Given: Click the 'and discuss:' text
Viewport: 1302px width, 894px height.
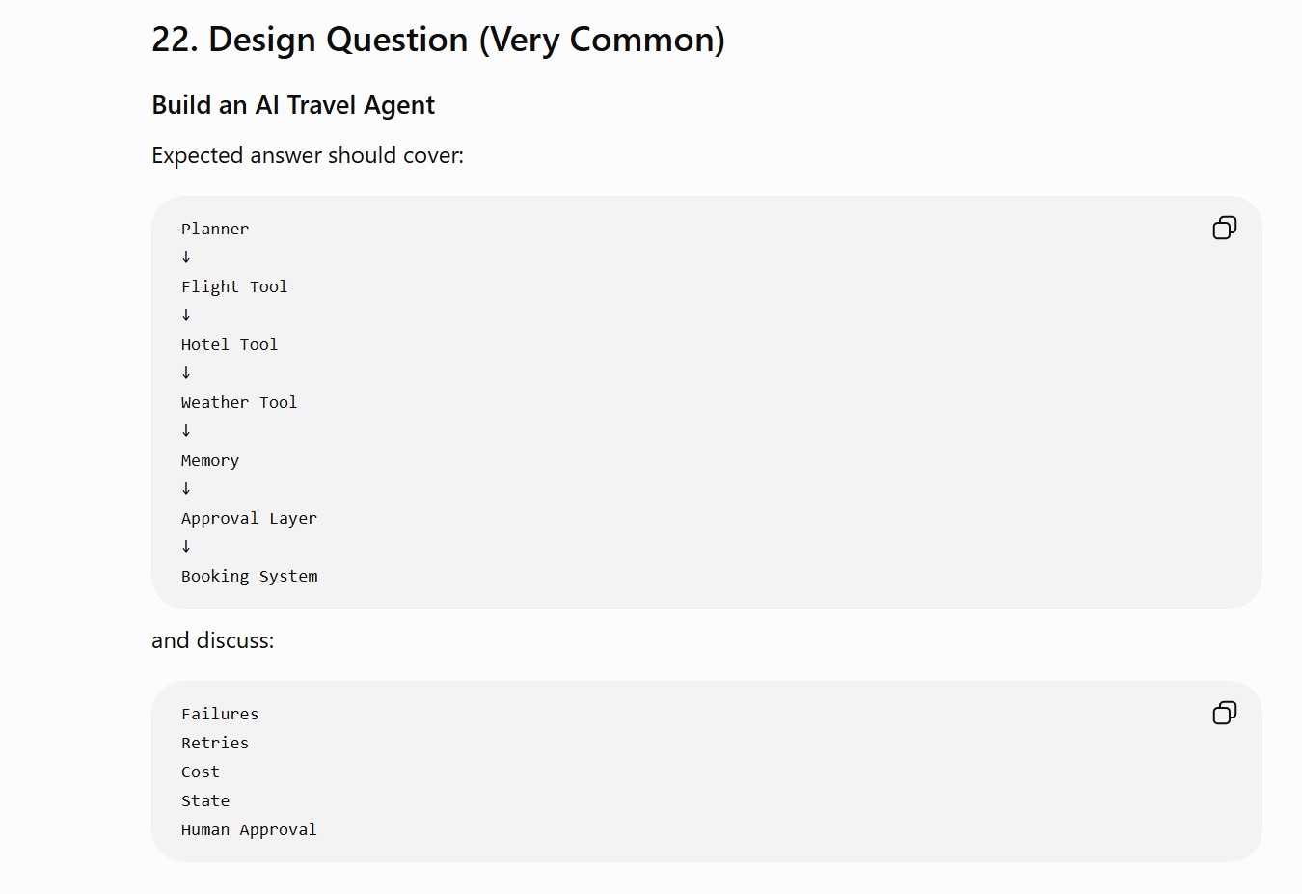Looking at the screenshot, I should [213, 640].
